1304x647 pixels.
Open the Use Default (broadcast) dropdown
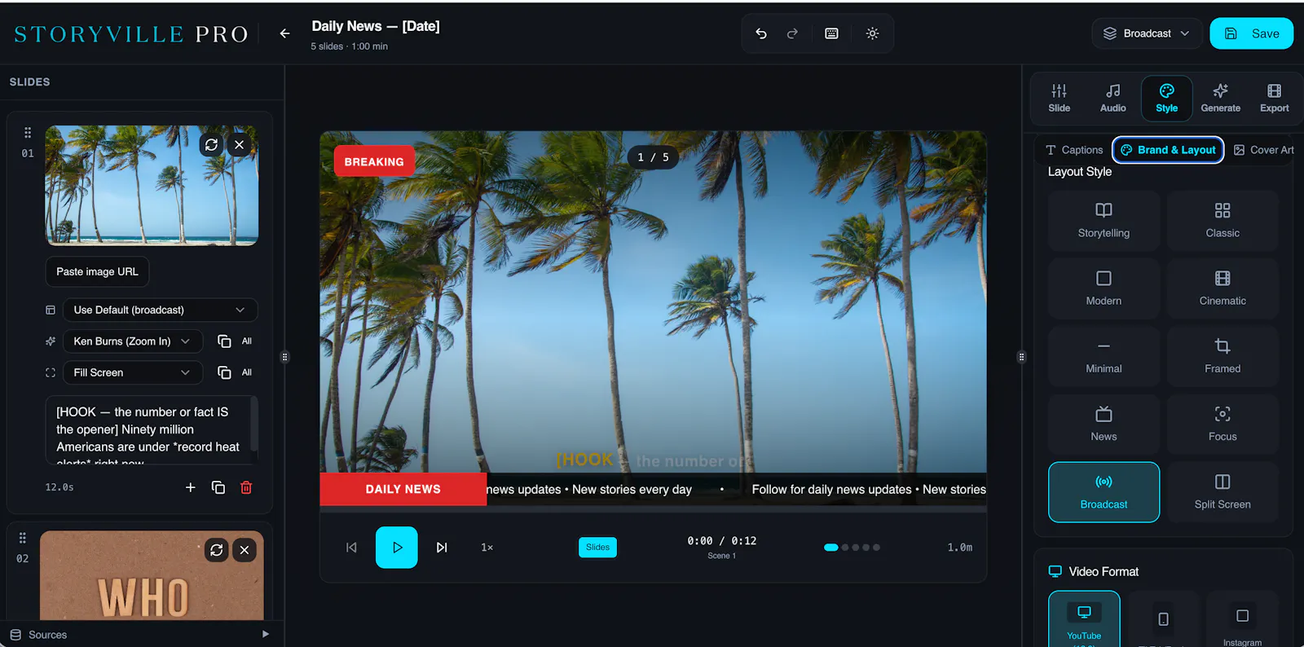pos(160,310)
